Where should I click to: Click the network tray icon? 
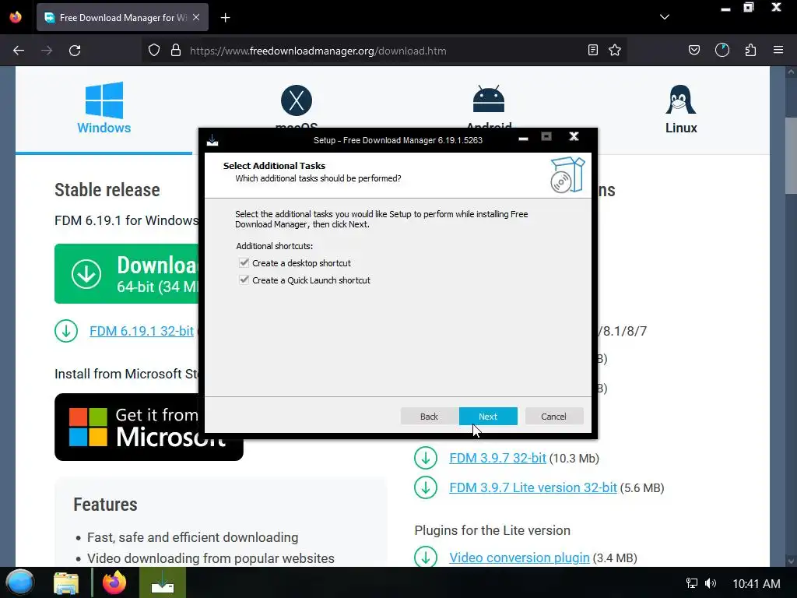[691, 583]
